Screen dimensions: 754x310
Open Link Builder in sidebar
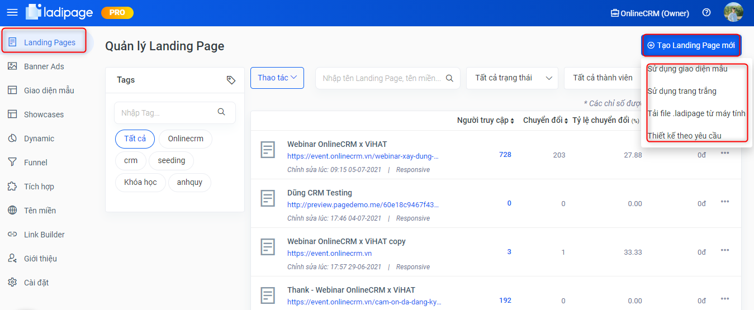pos(44,235)
